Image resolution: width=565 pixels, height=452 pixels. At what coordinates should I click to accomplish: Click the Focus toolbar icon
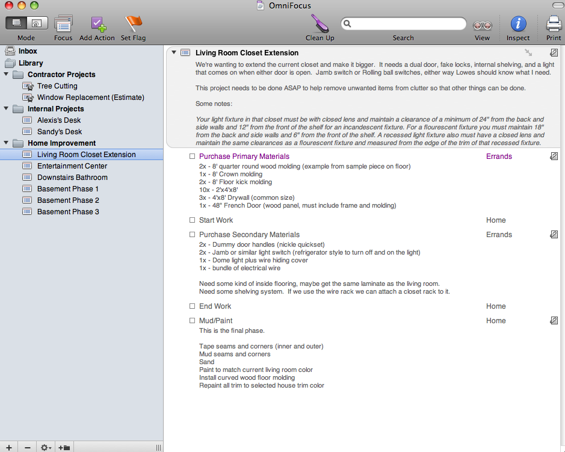click(63, 24)
